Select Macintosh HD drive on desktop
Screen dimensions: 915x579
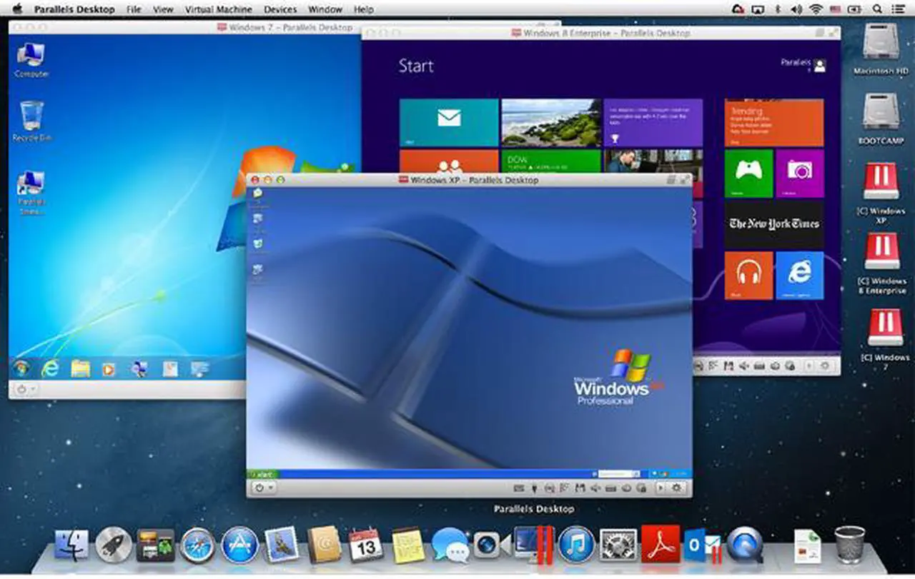881,48
